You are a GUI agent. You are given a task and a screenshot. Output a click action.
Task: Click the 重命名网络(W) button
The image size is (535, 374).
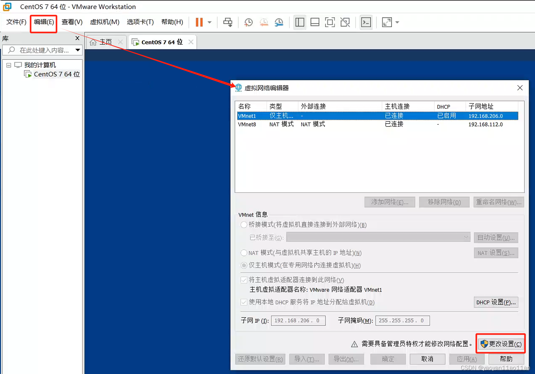point(498,202)
